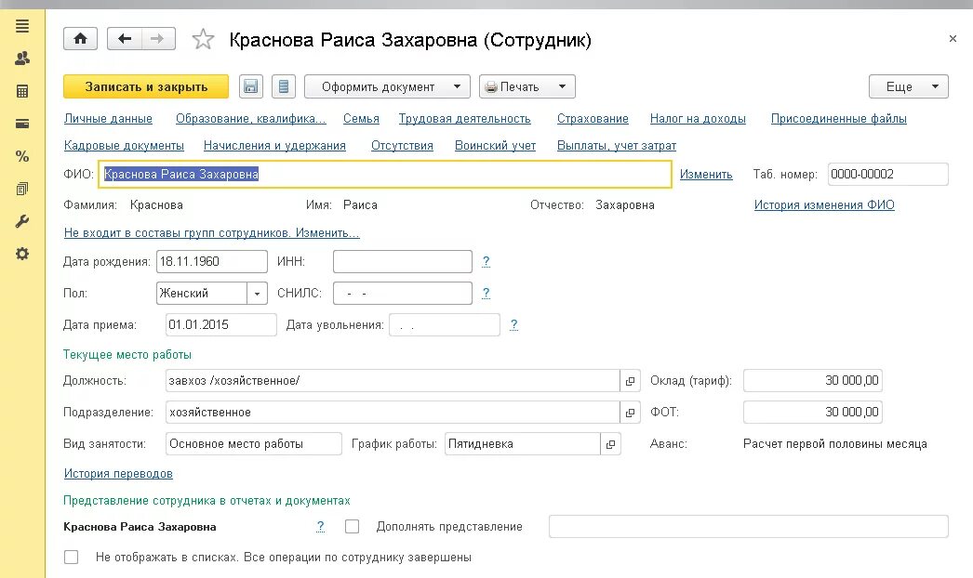
Task: Add employee to favorites star
Action: click(203, 40)
